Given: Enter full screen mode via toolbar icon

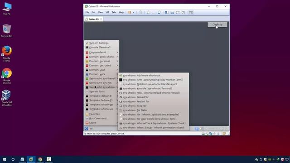Looking at the screenshot, I should coord(178,12).
